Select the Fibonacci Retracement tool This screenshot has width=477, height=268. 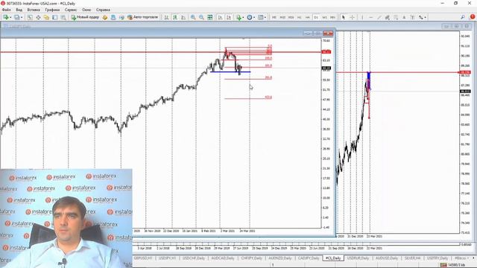click(x=396, y=17)
